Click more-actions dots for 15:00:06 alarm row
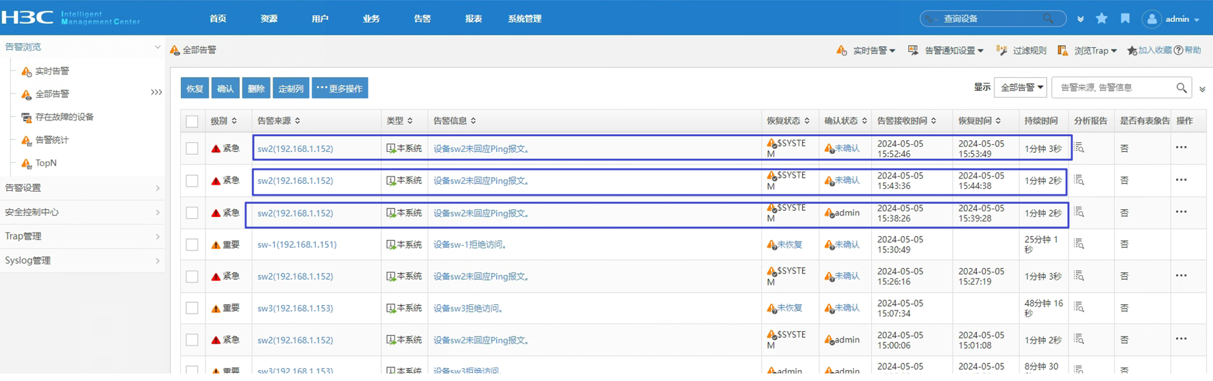Image resolution: width=1213 pixels, height=381 pixels. pos(1181,339)
